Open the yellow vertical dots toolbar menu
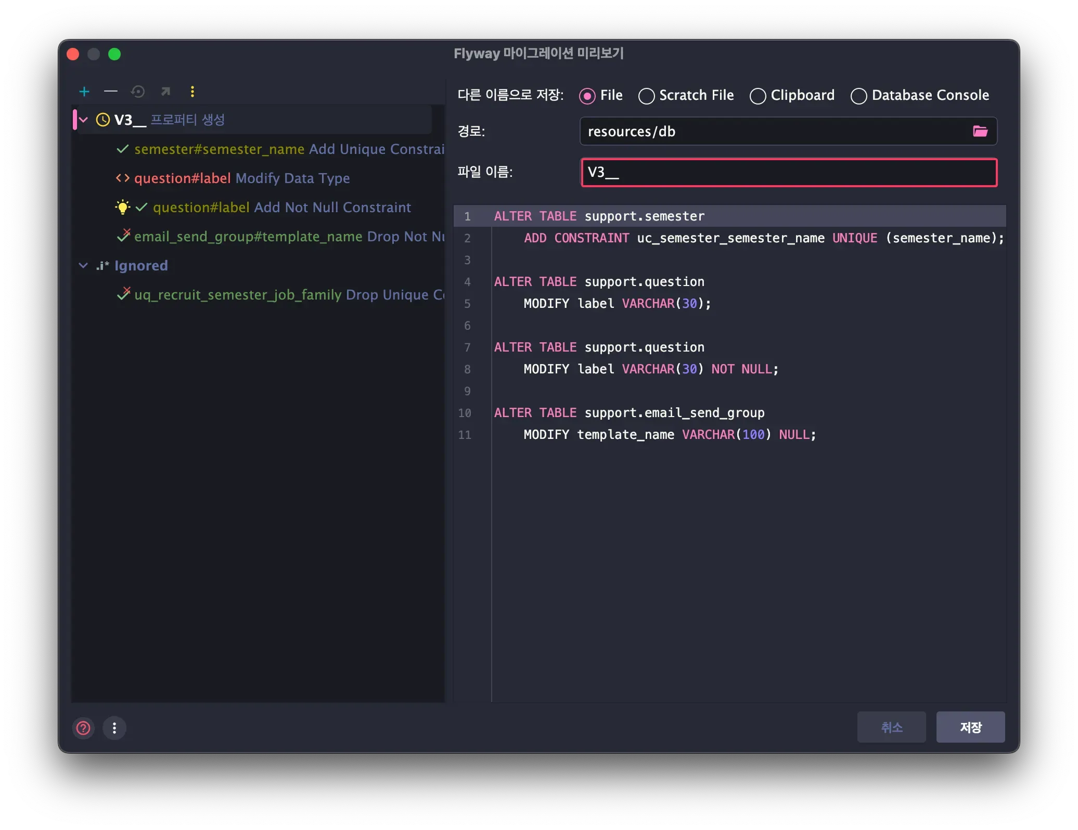 point(192,92)
